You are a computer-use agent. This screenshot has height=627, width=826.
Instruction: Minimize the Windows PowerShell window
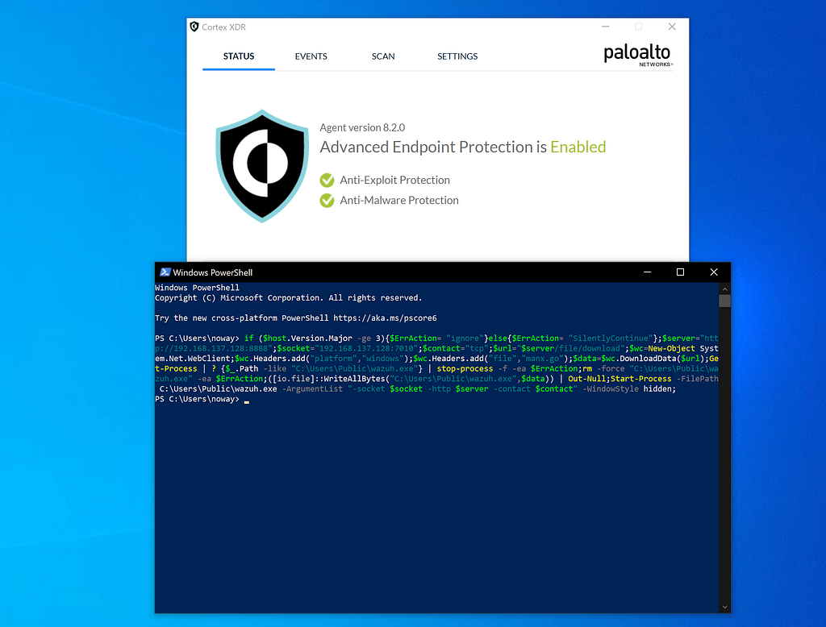tap(648, 272)
